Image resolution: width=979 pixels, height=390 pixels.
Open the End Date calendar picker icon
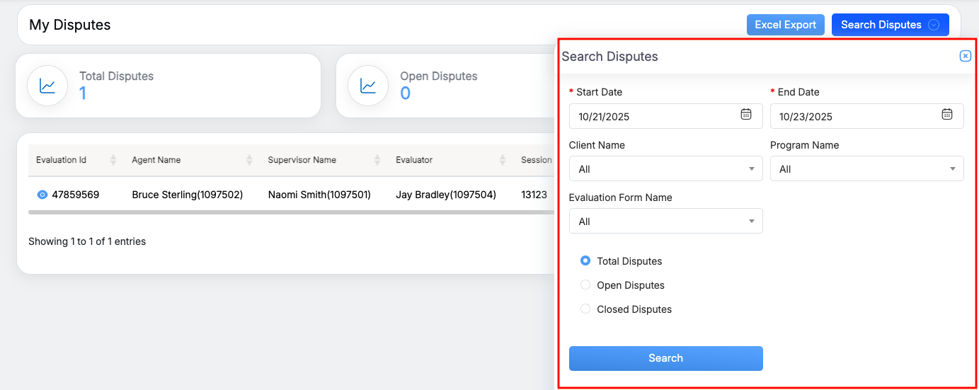946,115
